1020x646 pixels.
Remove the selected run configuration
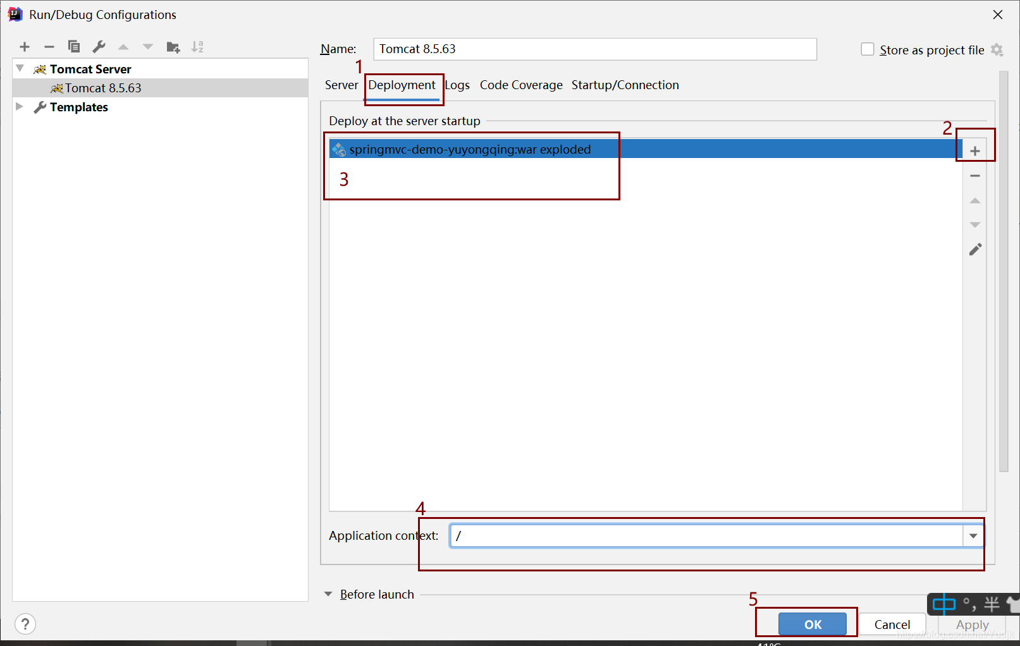(x=49, y=47)
